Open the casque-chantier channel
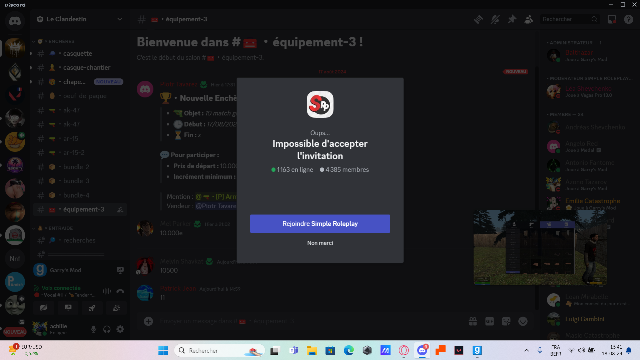The width and height of the screenshot is (640, 360). click(x=80, y=67)
